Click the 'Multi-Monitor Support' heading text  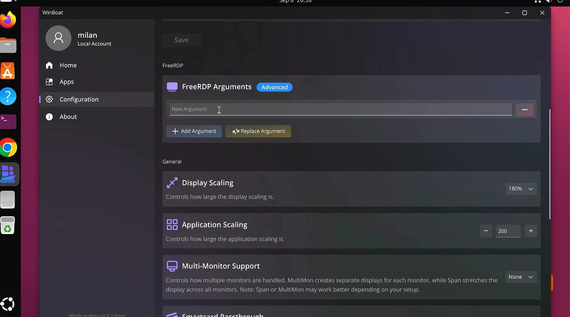221,266
